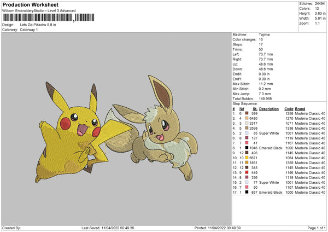Select the Machine value Tajima
Image resolution: width=328 pixels, height=232 pixels.
tap(264, 34)
